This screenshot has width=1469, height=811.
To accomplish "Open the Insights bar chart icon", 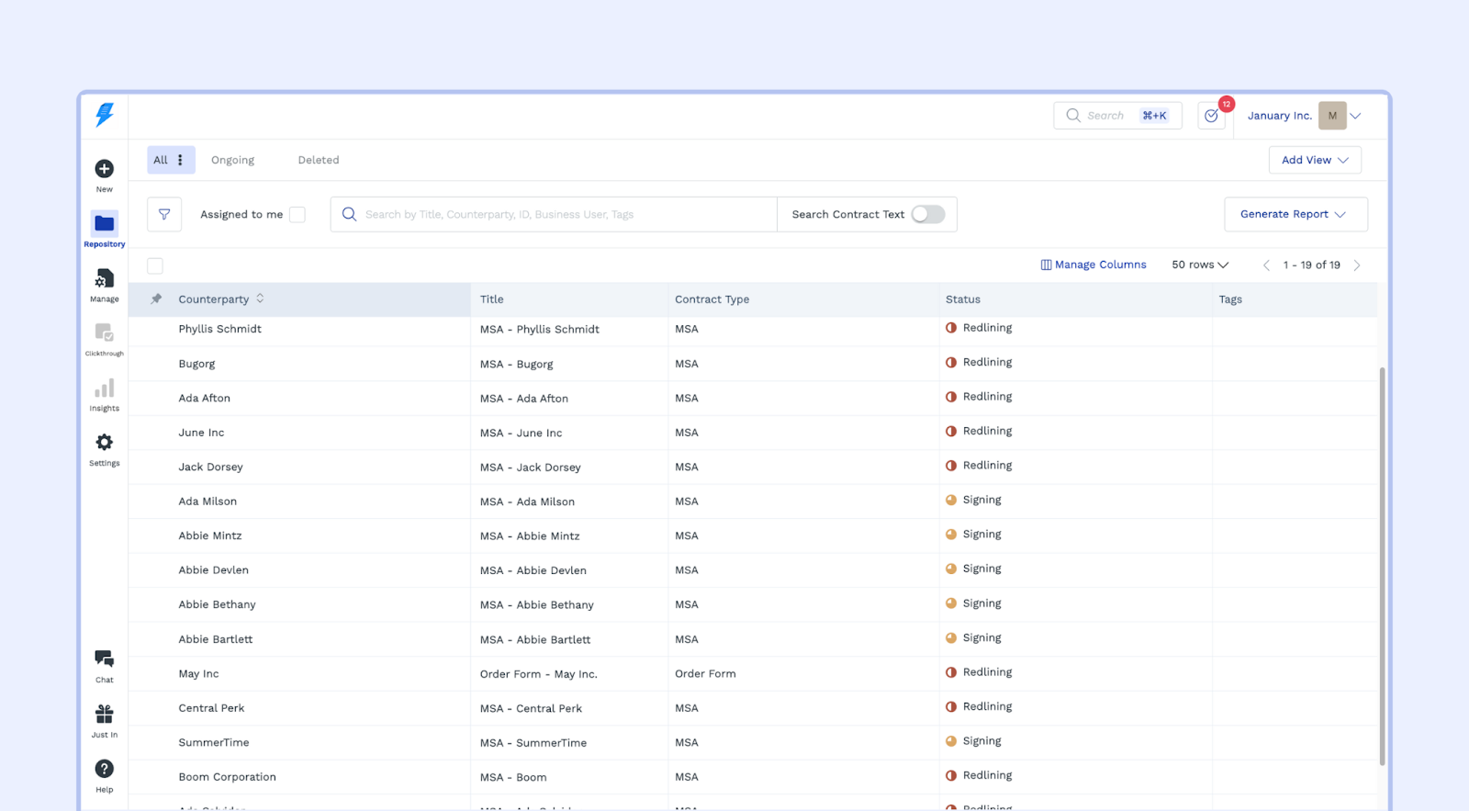I will [105, 389].
